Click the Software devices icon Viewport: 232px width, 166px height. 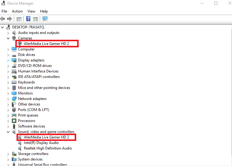[x=14, y=126]
